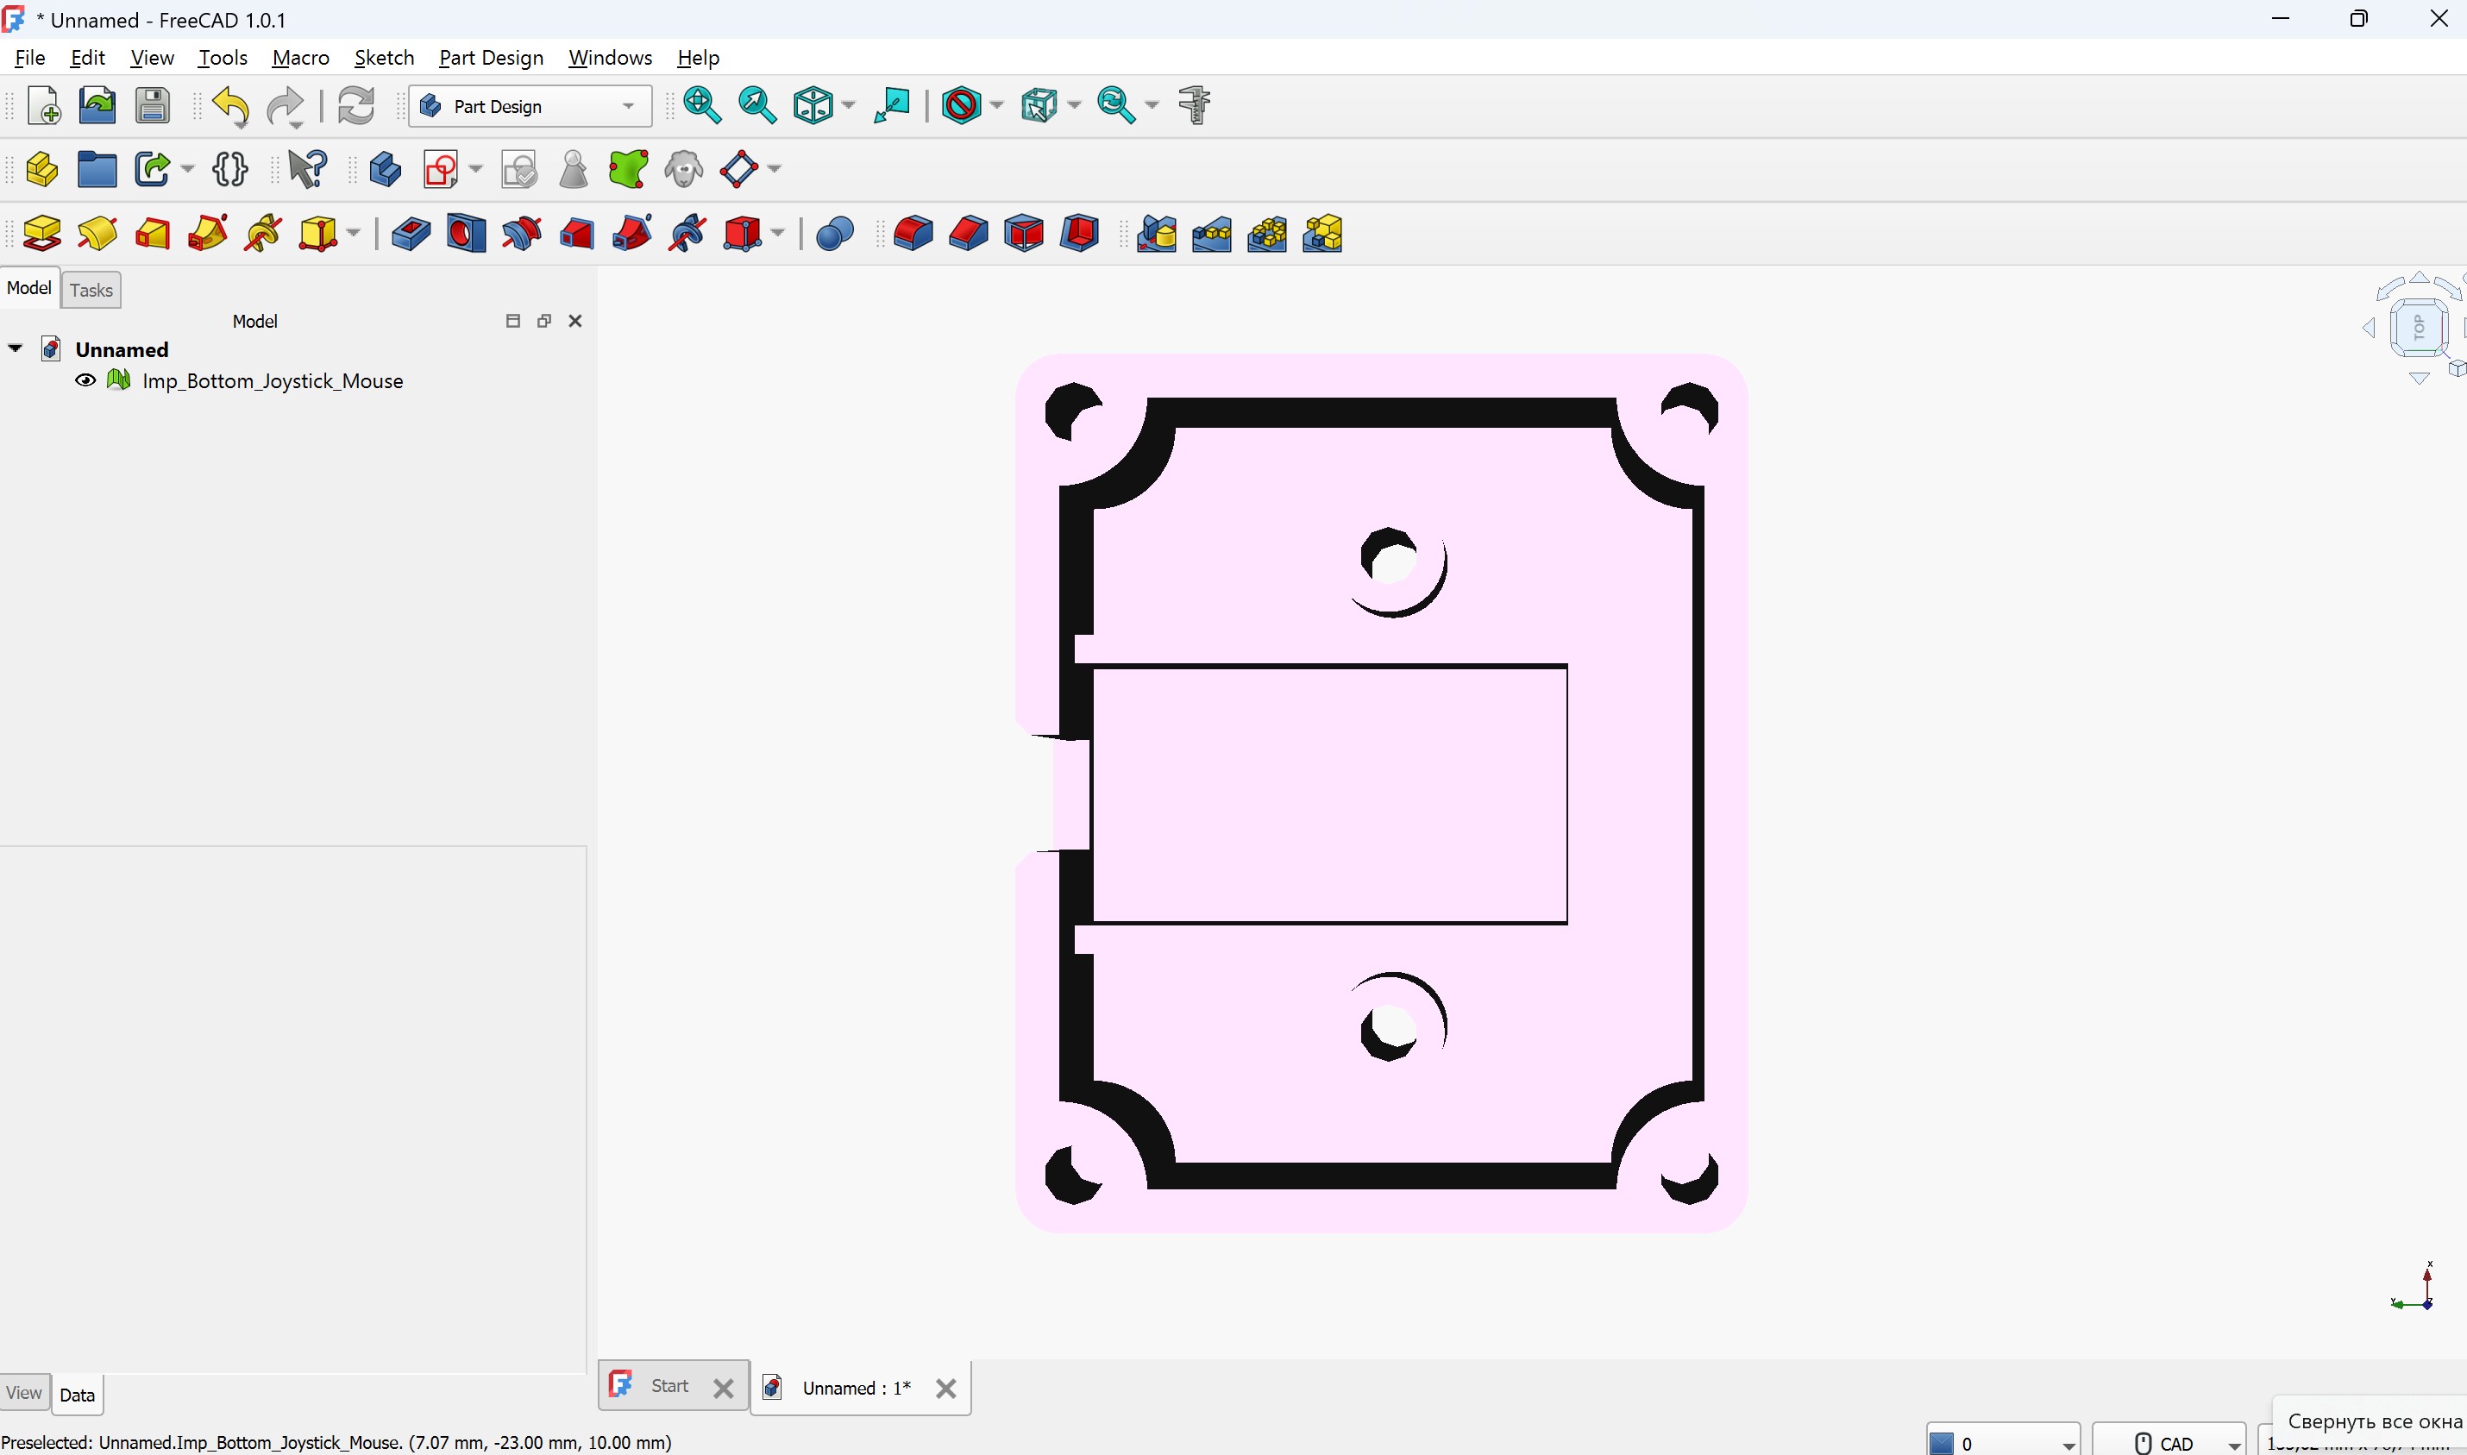Click the Hole tool icon

(466, 235)
